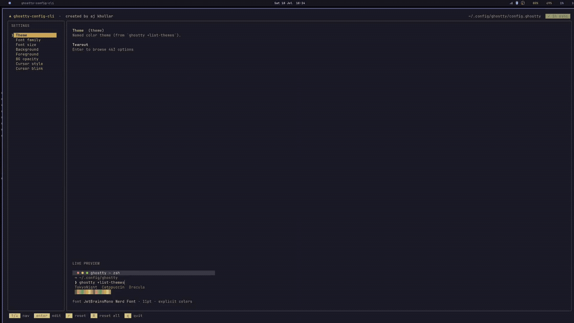Click the enter key hint for edit
This screenshot has height=323, width=574.
[42, 316]
